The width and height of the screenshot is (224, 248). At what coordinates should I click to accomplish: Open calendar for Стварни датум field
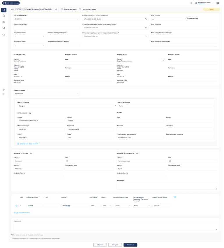[x=145, y=19]
